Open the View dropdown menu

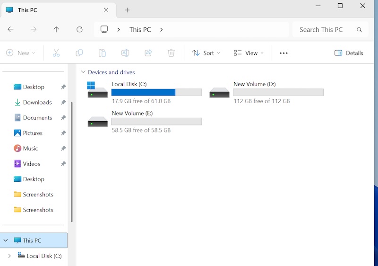click(249, 53)
